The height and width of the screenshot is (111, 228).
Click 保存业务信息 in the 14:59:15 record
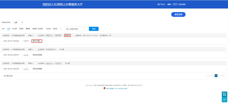point(37,55)
